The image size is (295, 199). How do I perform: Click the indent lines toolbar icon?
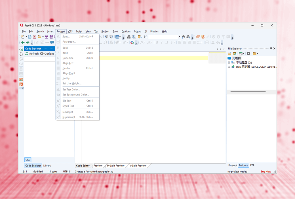(x=106, y=37)
